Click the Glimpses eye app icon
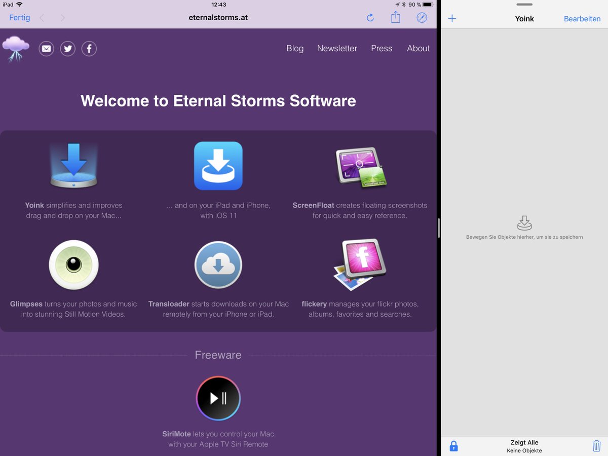 [x=74, y=265]
